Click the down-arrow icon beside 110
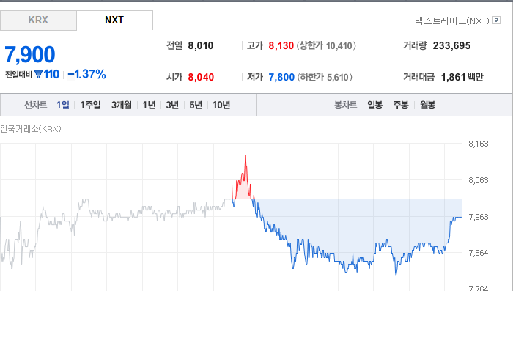 [38, 74]
